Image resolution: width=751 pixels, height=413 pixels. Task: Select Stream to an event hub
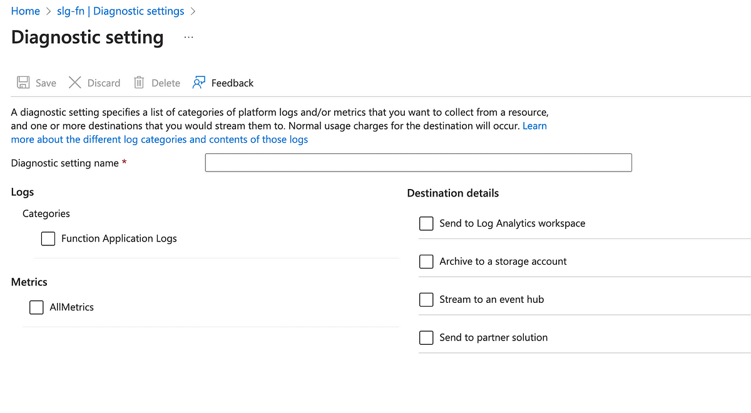click(x=426, y=300)
